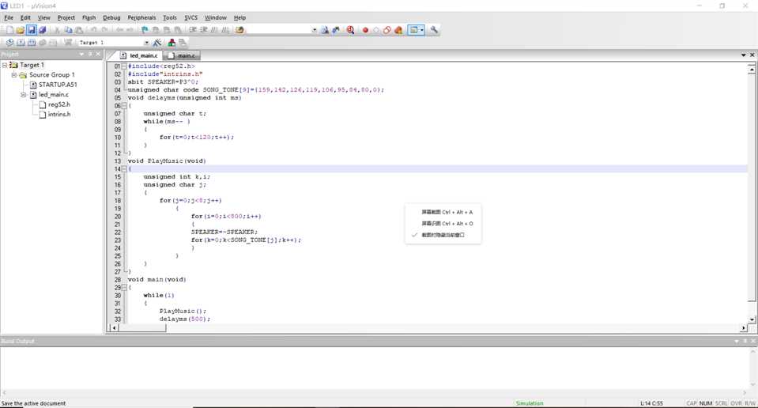Collapse the led_main.c tree node
This screenshot has width=758, height=408.
pyautogui.click(x=23, y=95)
